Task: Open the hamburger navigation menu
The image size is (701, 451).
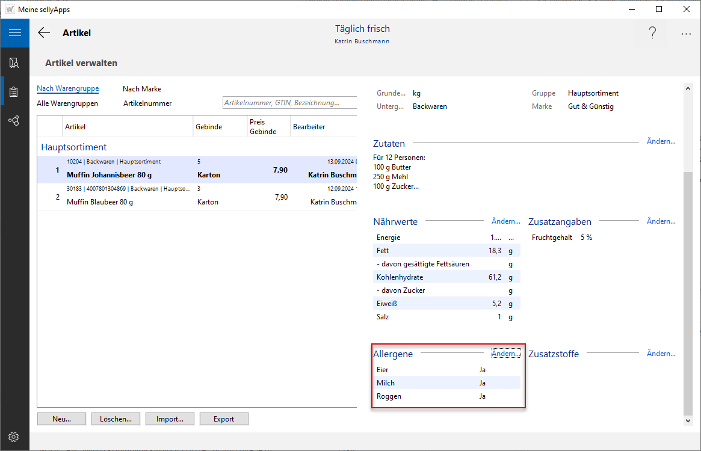Action: pyautogui.click(x=14, y=33)
